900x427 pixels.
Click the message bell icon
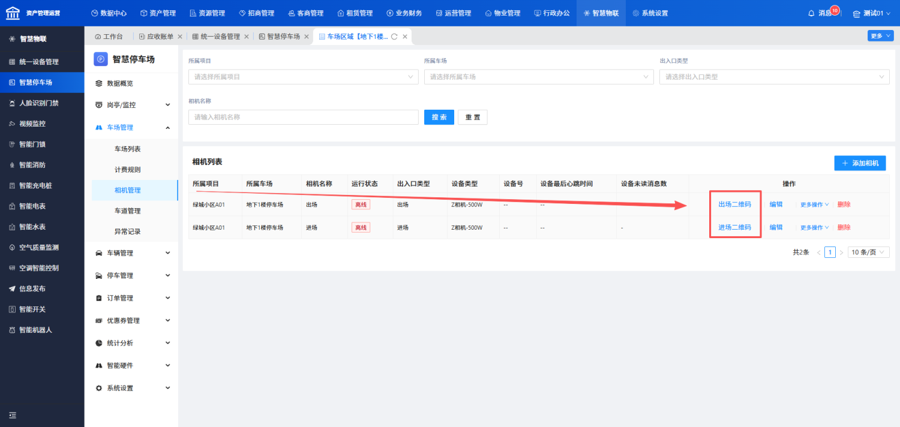(x=812, y=13)
